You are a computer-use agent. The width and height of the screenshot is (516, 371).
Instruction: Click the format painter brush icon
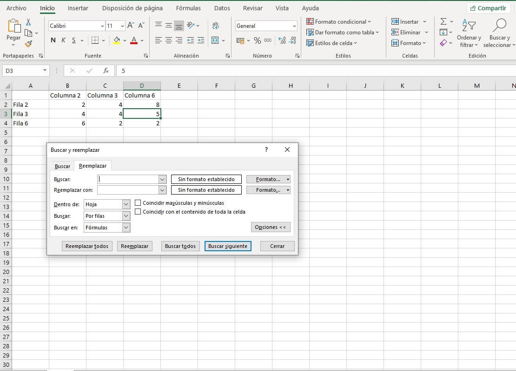pyautogui.click(x=28, y=44)
